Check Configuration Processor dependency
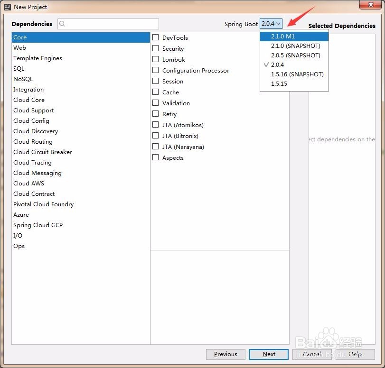Image resolution: width=385 pixels, height=368 pixels. tap(155, 70)
